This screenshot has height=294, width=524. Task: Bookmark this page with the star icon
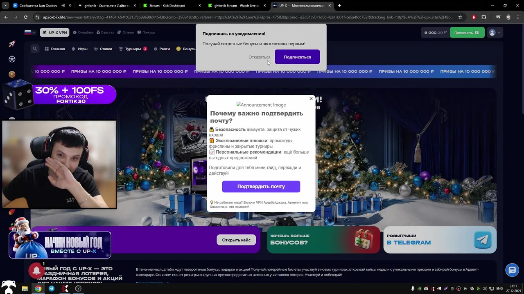click(460, 17)
